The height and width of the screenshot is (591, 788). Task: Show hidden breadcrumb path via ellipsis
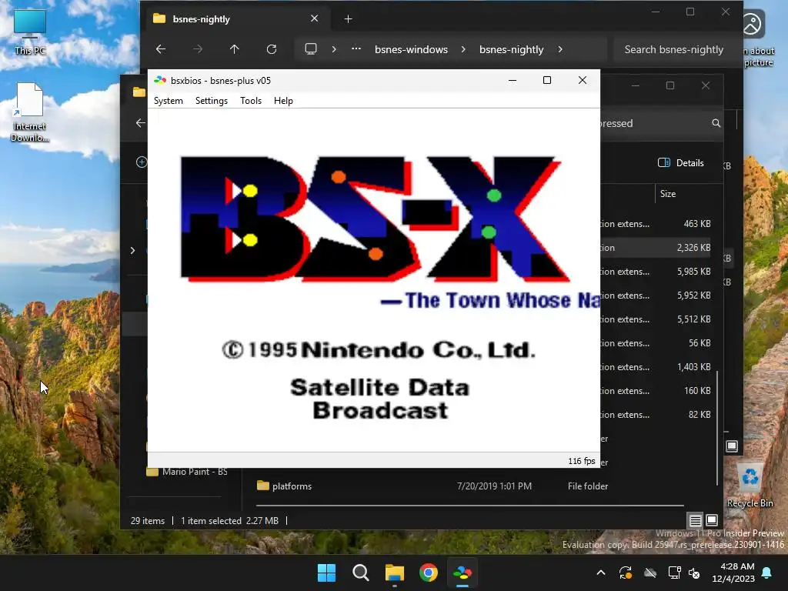pos(356,49)
